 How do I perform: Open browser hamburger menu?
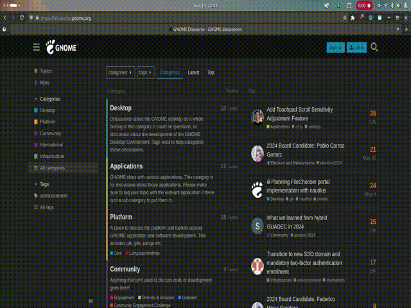coord(398,18)
